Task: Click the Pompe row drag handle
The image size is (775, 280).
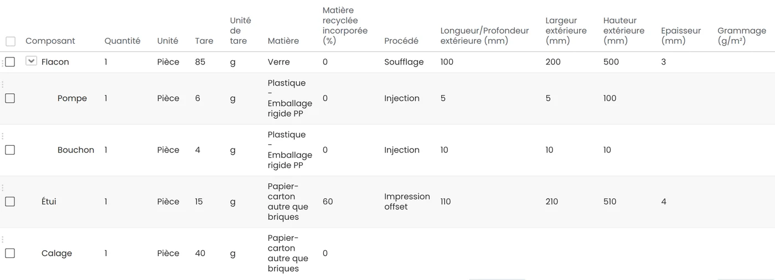Action: point(2,84)
